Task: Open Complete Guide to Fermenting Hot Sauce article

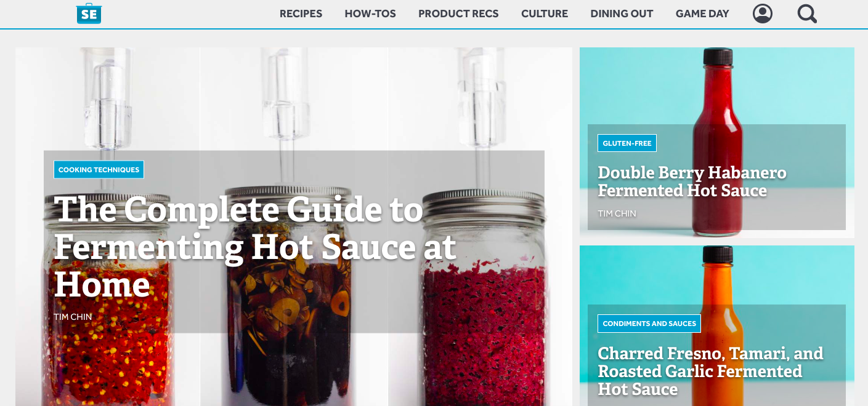Action: tap(254, 247)
